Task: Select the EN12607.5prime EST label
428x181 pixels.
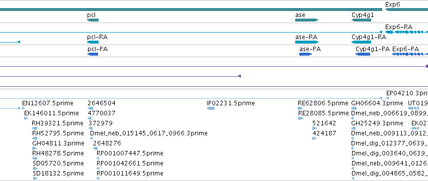Action: (x=48, y=103)
